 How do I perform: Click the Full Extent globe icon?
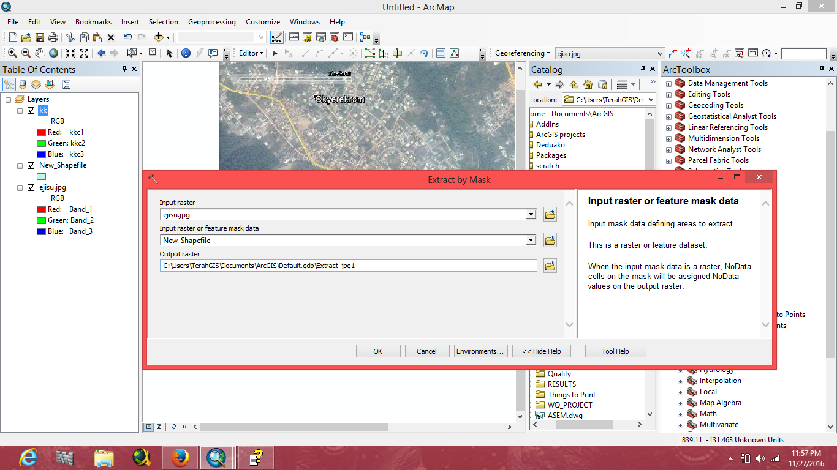click(x=53, y=53)
